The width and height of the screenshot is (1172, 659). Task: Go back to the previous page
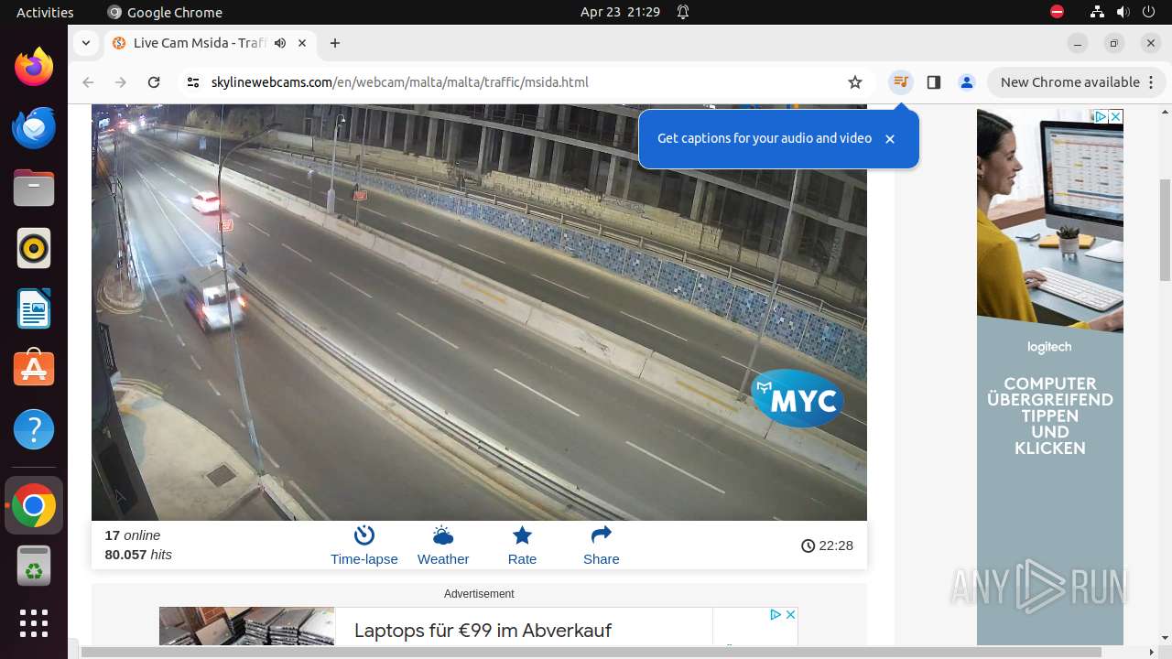point(88,82)
